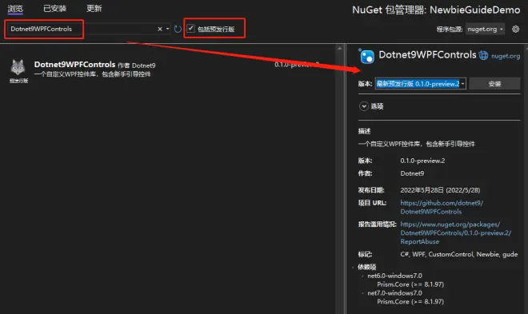The image size is (528, 314).
Task: Collapse the net7.0-windows7.0 dependency node
Action: click(x=362, y=293)
